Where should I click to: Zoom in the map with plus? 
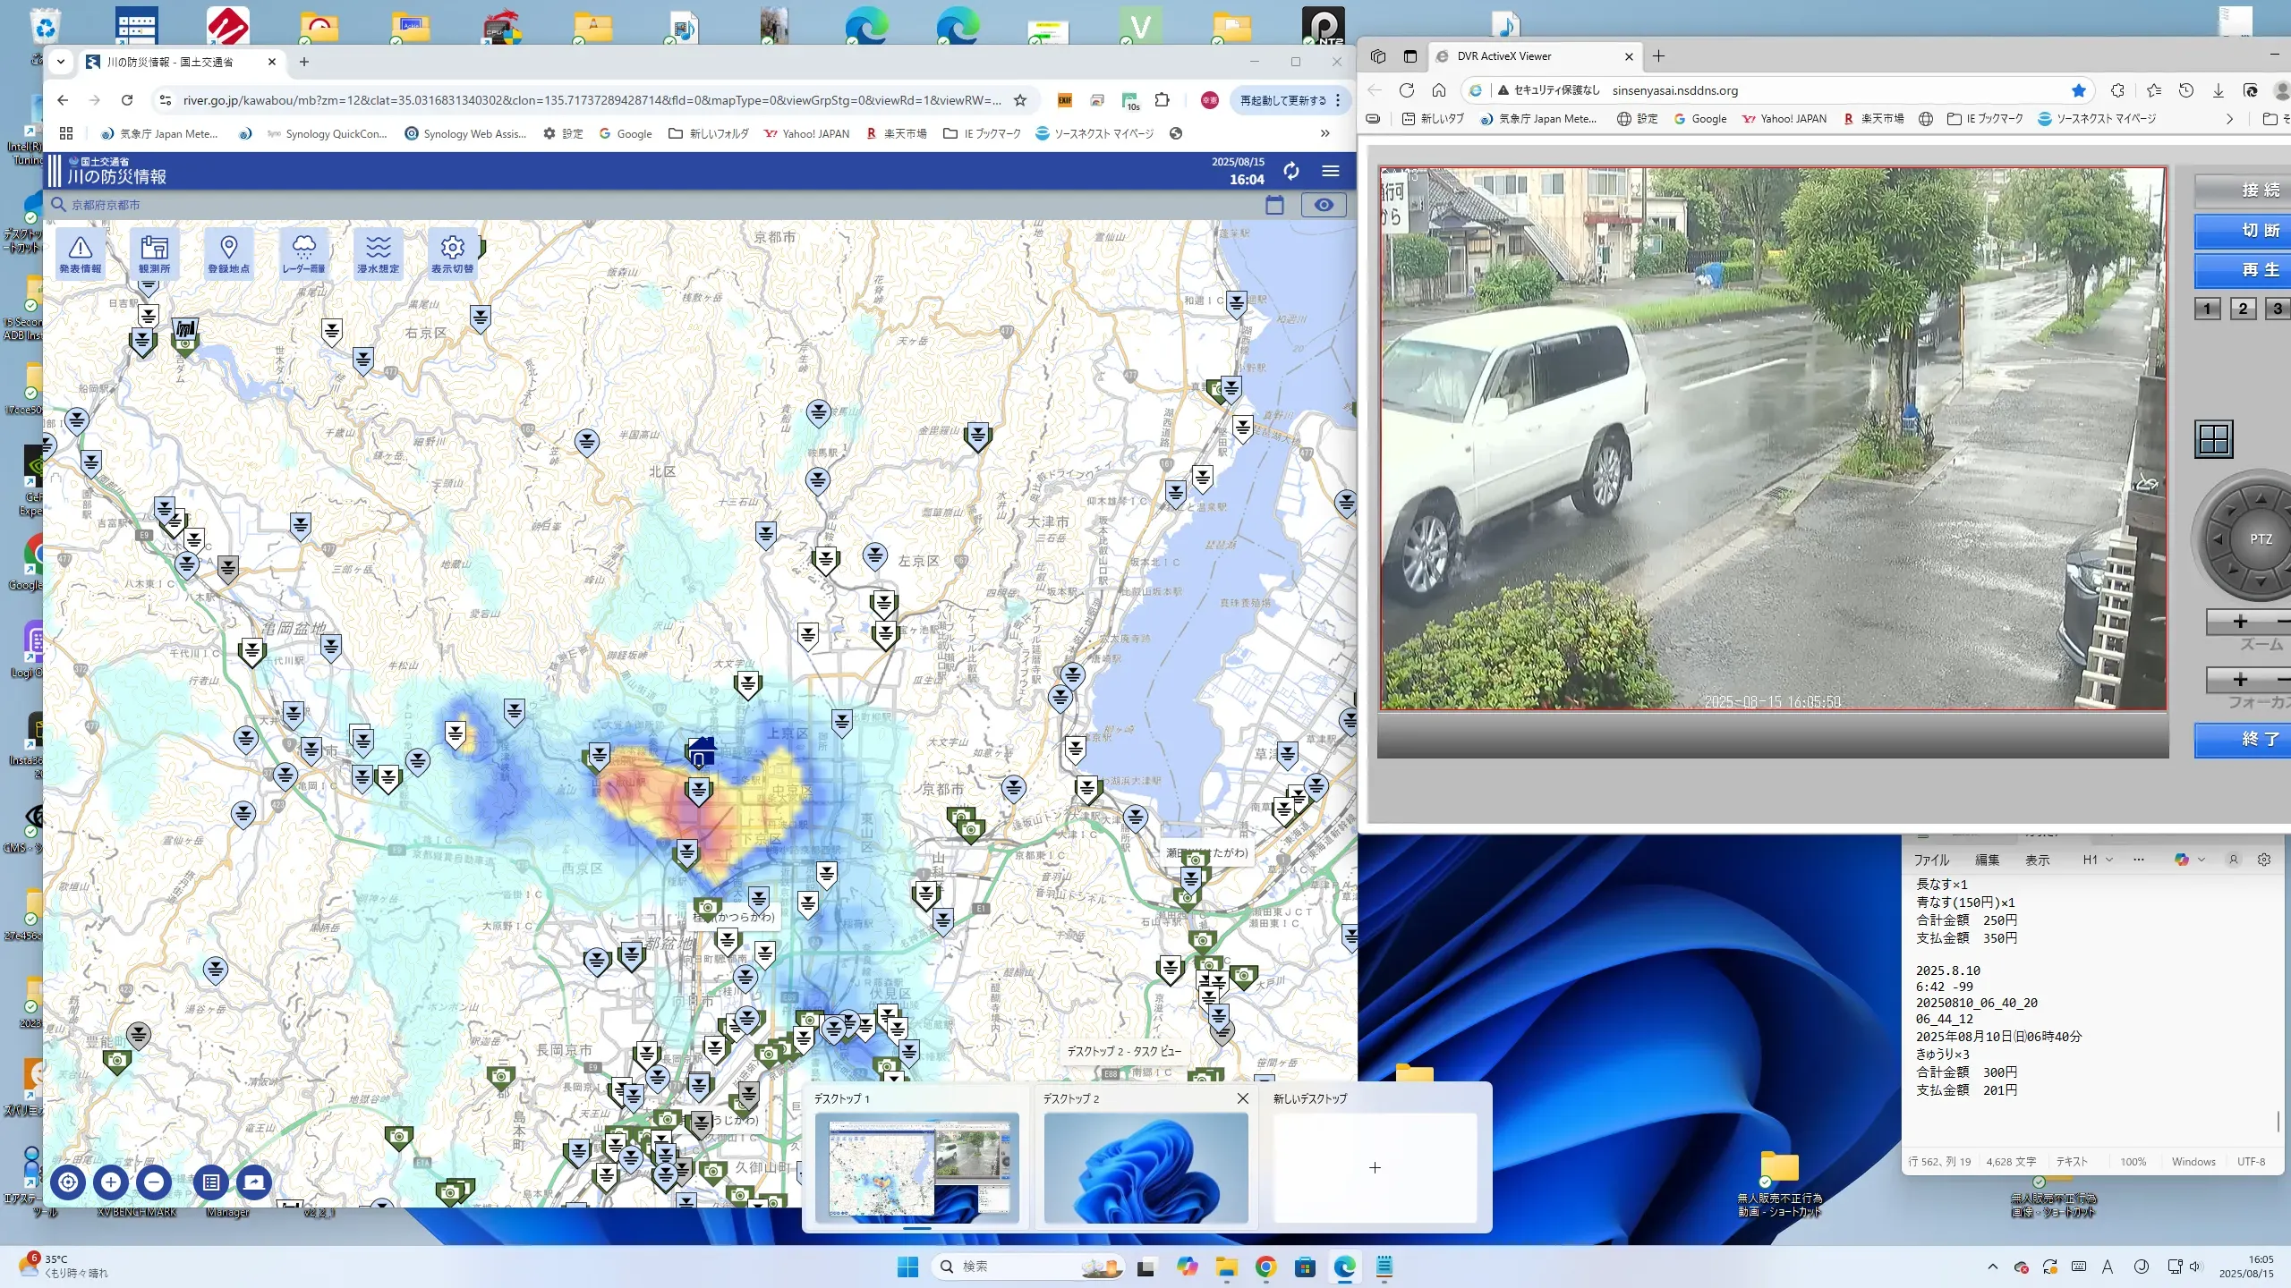pos(111,1182)
